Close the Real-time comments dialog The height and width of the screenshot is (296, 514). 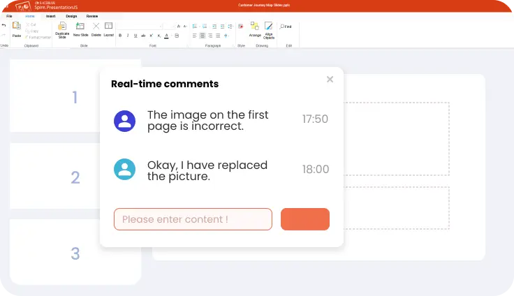pos(330,80)
